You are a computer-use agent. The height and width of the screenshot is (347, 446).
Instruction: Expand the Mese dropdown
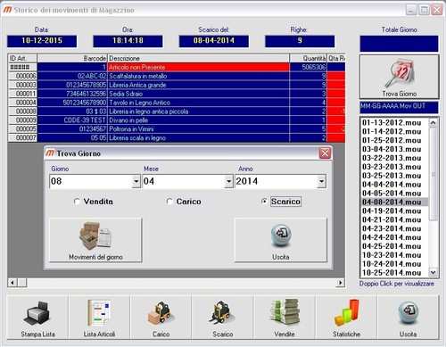pyautogui.click(x=228, y=181)
